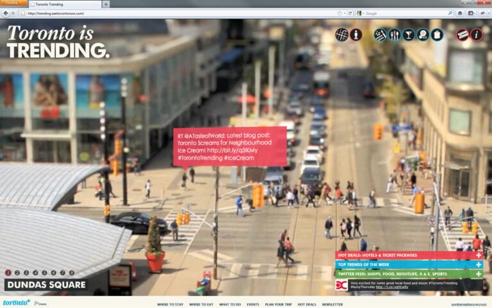Click the person figure icon
This screenshot has height=308, width=492.
coord(356,35)
